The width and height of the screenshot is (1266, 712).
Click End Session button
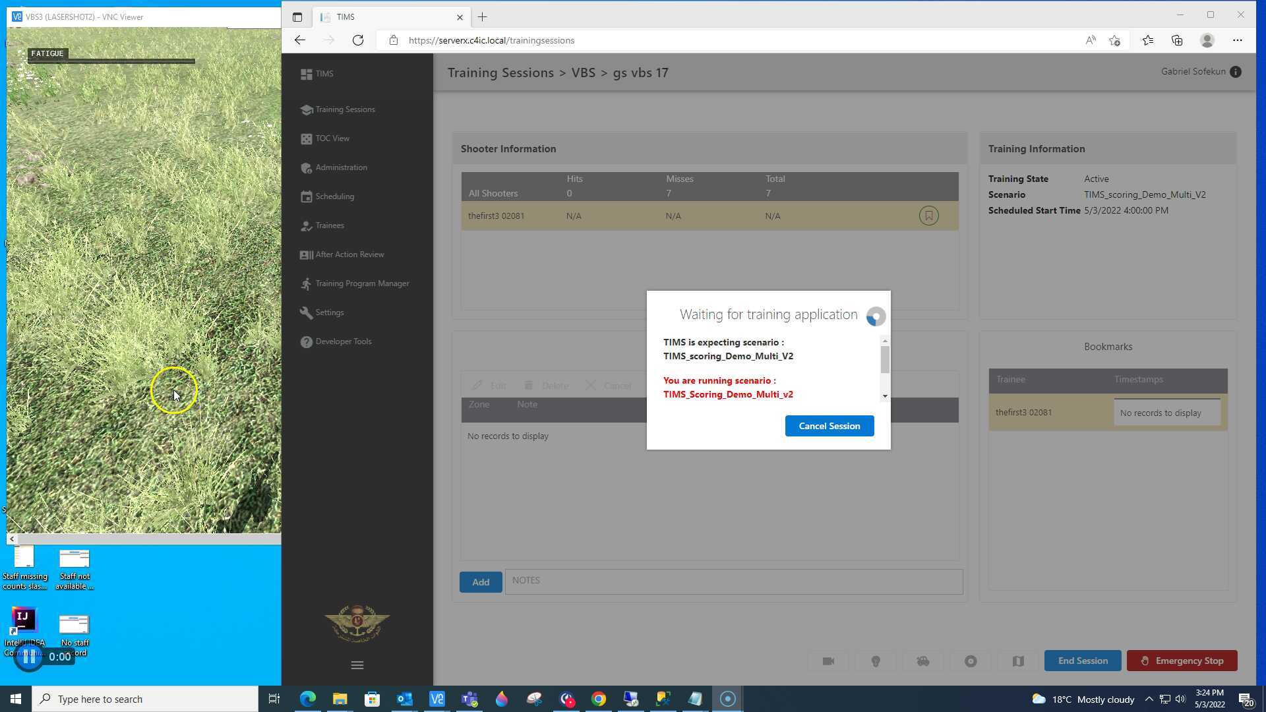click(x=1082, y=661)
